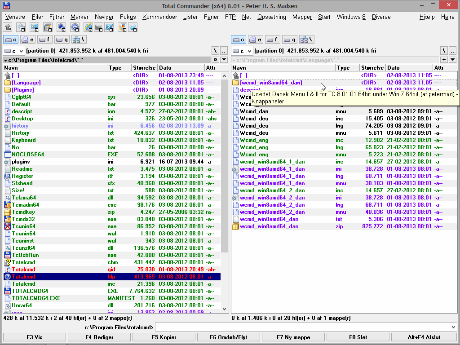460x345 pixels.
Task: Sort left panel by Størrelse column header
Action: 144,68
